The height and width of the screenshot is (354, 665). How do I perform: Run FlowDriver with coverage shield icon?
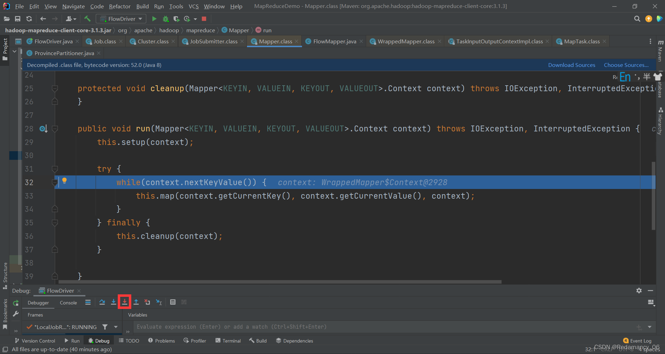click(x=176, y=19)
